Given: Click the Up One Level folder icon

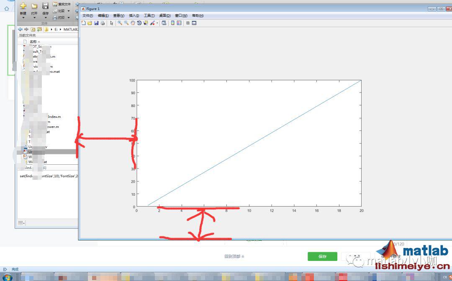Looking at the screenshot, I should (33, 29).
